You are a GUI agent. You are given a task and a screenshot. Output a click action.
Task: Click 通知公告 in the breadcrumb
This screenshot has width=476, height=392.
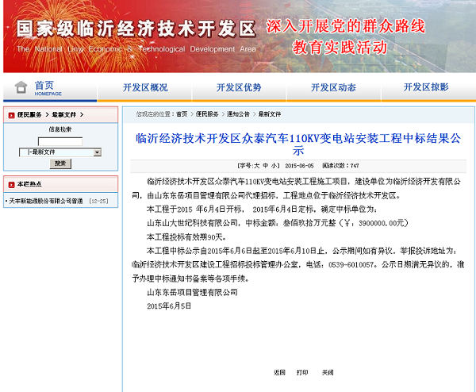click(x=238, y=113)
